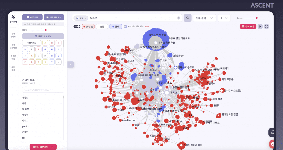The height and width of the screenshot is (150, 283).
Task: Toggle cluster K chip
Action: (32, 56)
